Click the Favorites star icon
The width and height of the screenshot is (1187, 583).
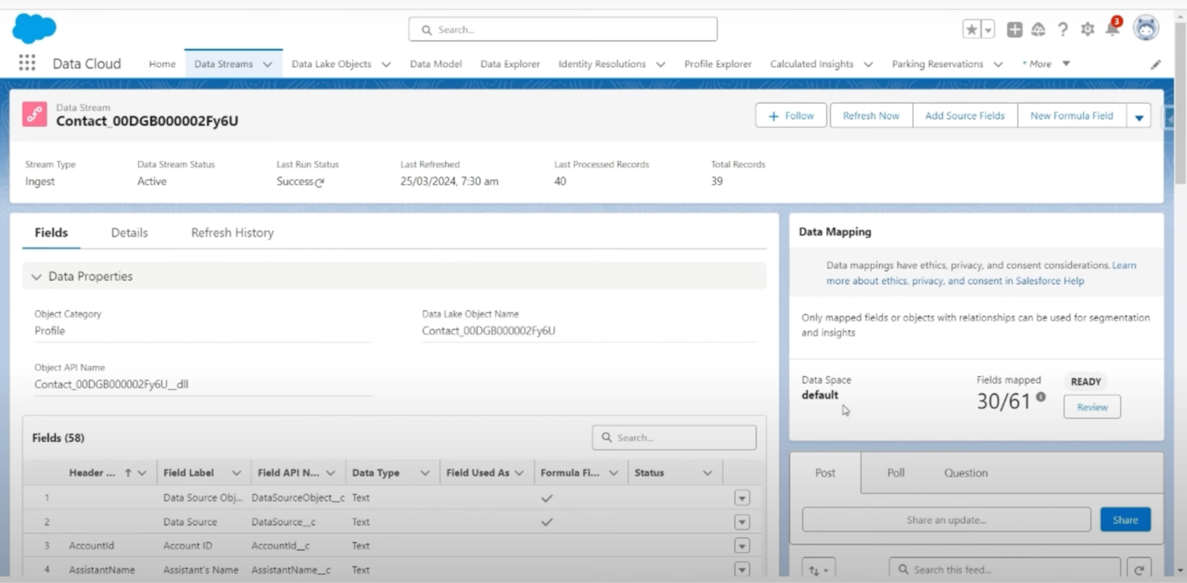[x=972, y=30]
